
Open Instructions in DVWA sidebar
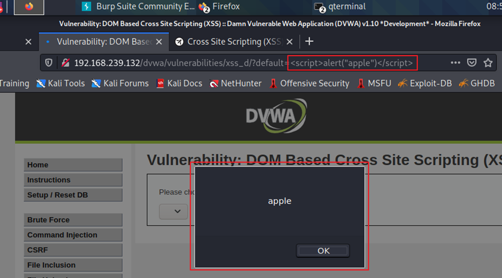[x=73, y=180]
